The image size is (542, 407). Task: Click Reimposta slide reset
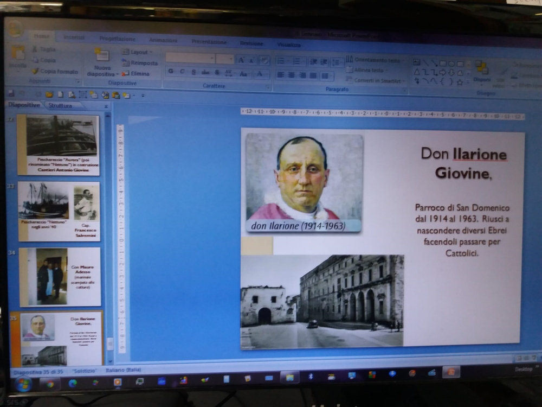click(x=140, y=63)
